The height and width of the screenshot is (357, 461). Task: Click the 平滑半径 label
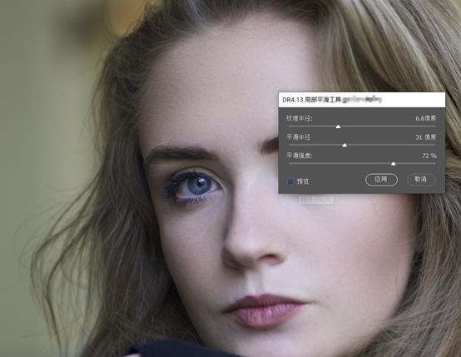299,137
